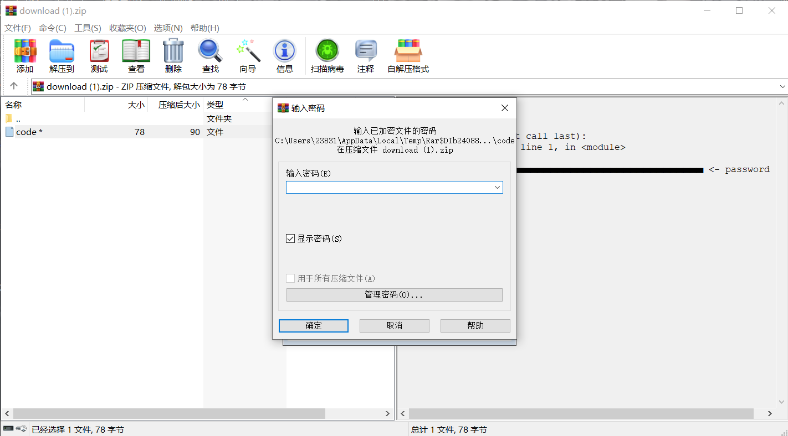Click the 90 compressed size cell
This screenshot has height=436, width=788.
pyautogui.click(x=195, y=132)
